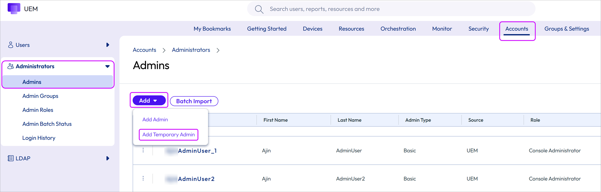Click the 'Ajin' first name in AdminUser_1 row
The width and height of the screenshot is (601, 192).
[x=266, y=151]
